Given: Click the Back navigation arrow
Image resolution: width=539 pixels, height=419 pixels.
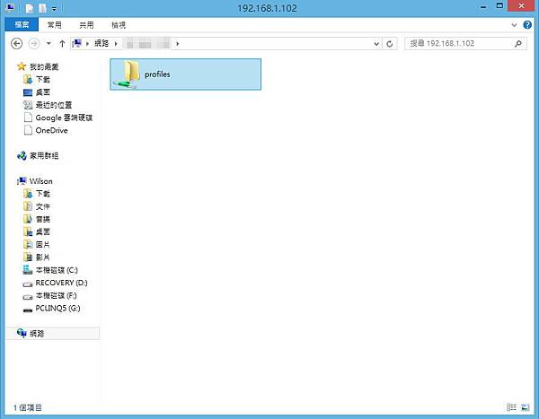Looking at the screenshot, I should click(x=16, y=44).
